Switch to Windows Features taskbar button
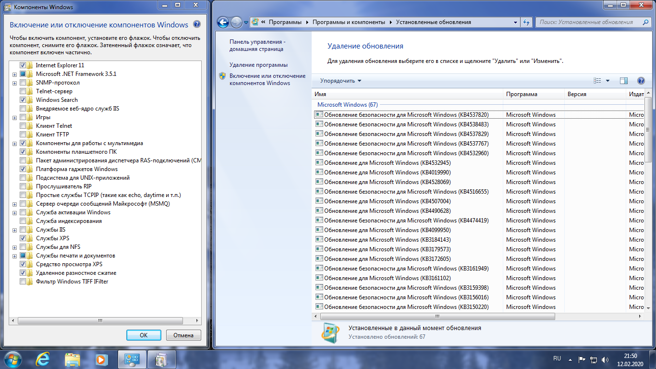The image size is (656, 369). (x=162, y=359)
